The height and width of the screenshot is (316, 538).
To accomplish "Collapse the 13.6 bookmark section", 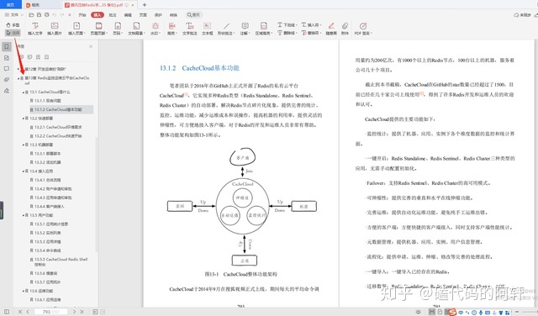I will click(24, 291).
